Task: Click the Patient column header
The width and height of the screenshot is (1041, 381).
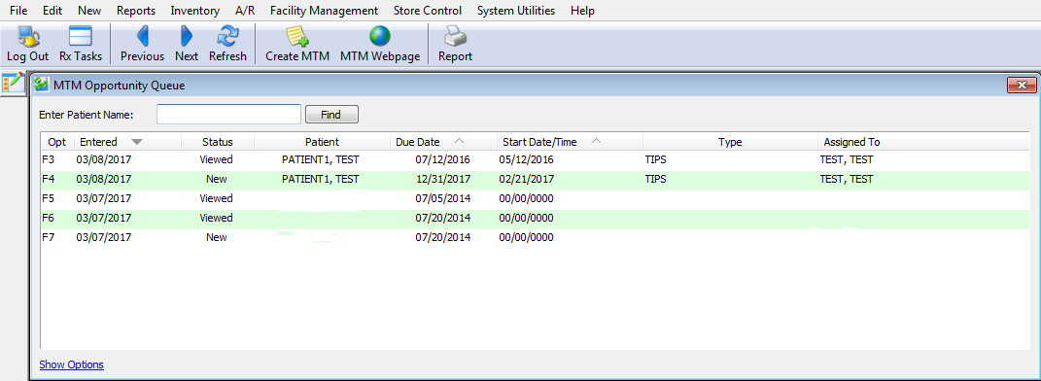Action: click(x=322, y=141)
